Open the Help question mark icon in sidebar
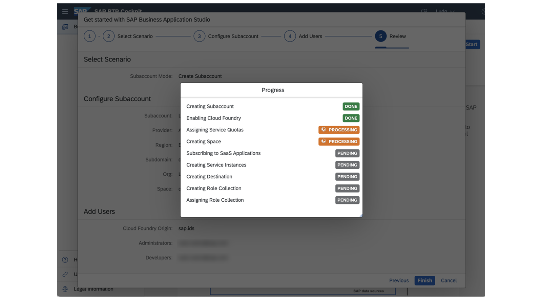 65,260
